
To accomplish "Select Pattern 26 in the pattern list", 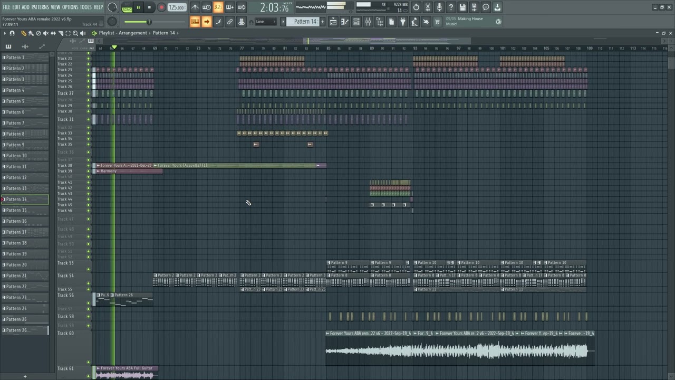I will [x=25, y=330].
